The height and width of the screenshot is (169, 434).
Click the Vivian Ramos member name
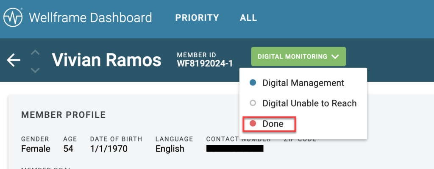click(106, 60)
